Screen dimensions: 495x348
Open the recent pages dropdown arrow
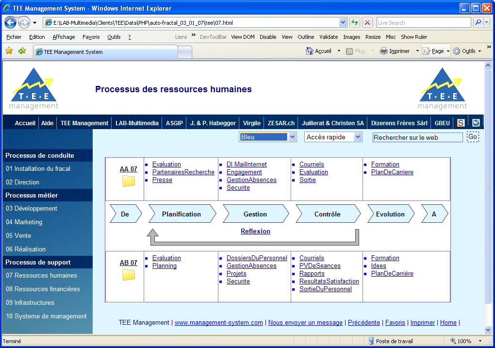[35, 23]
